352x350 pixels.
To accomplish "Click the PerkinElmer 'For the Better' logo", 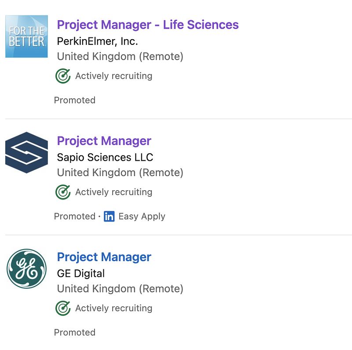I will (26, 37).
